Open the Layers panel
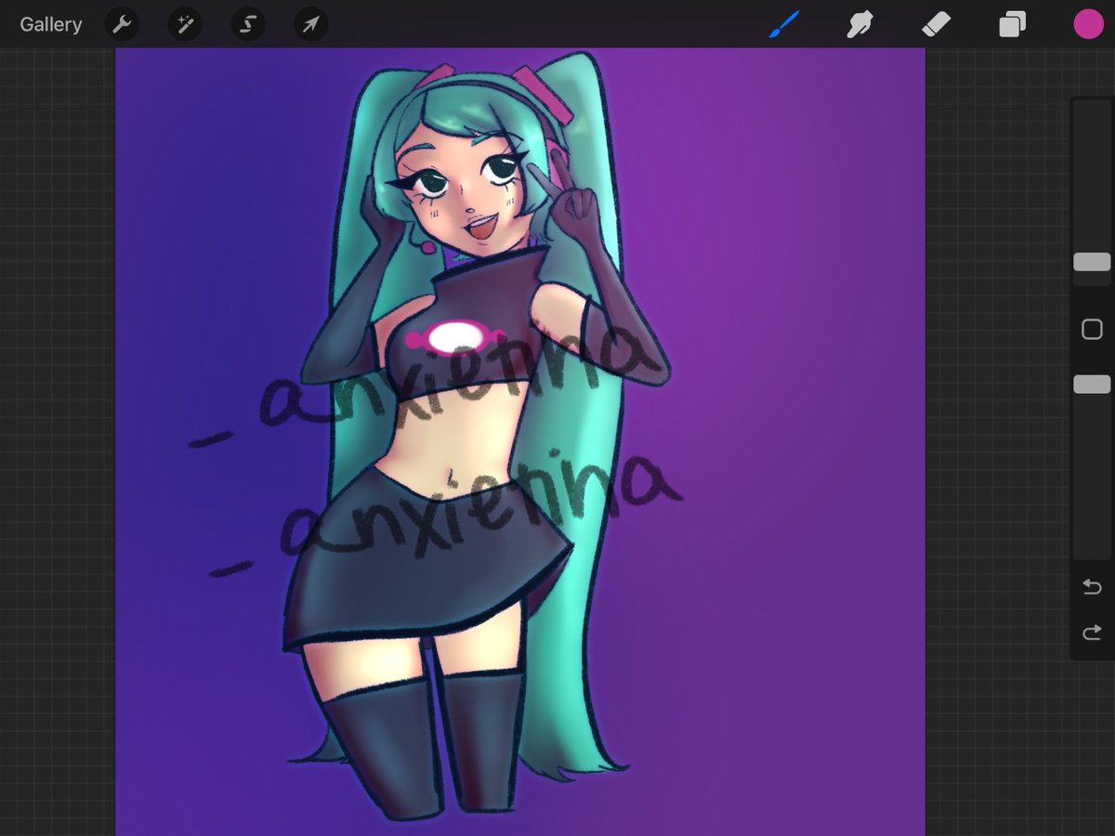 click(1012, 24)
